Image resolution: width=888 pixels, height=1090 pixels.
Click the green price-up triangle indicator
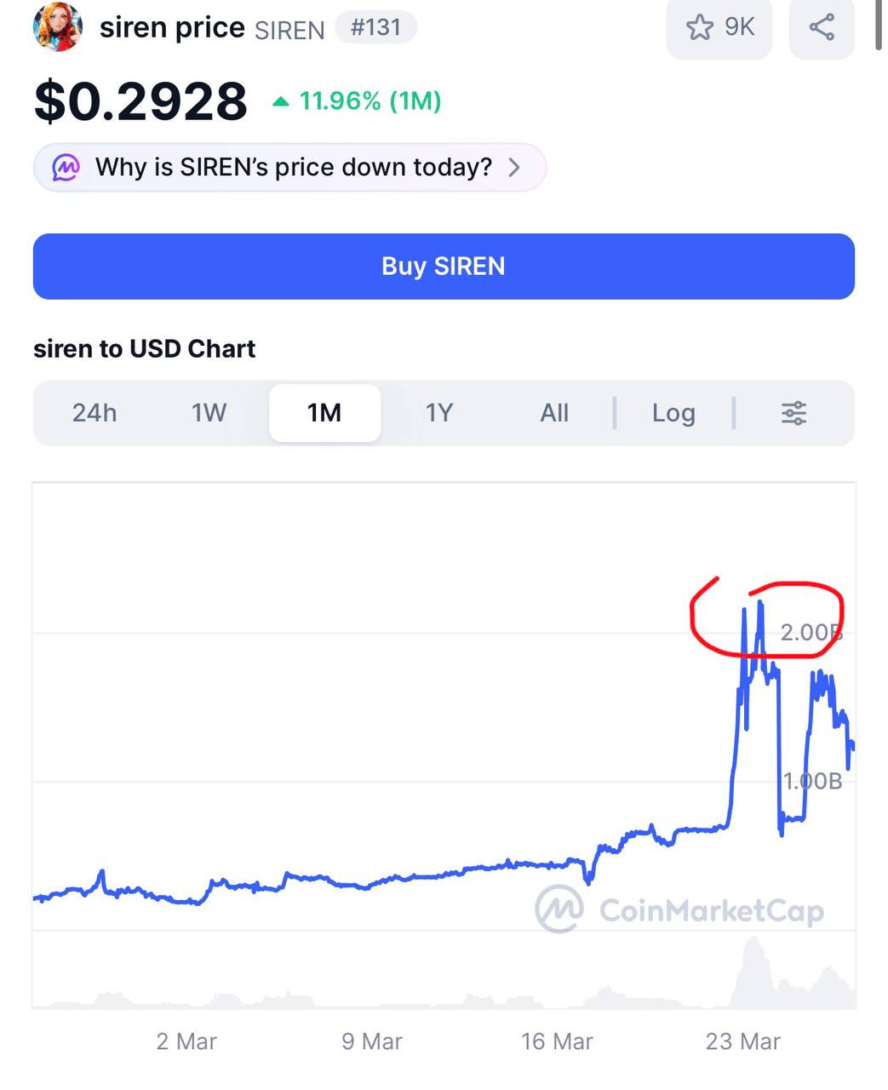pyautogui.click(x=280, y=102)
